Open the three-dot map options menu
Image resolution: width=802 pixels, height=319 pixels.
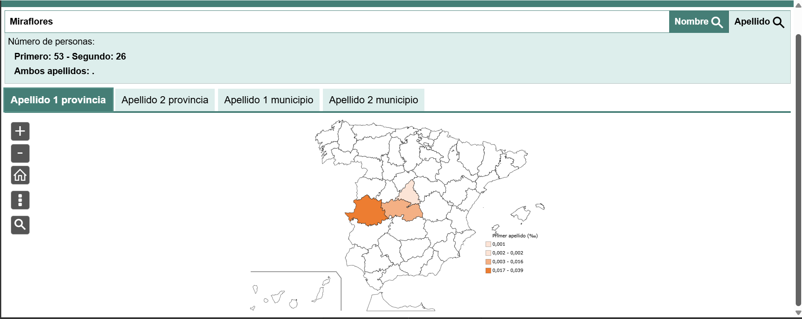tap(20, 200)
